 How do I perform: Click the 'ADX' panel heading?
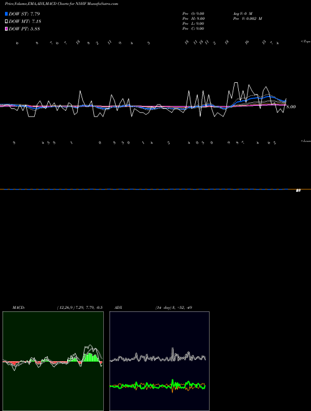119,308
